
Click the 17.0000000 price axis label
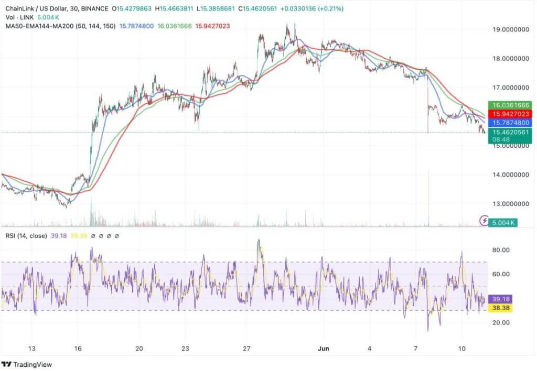511,88
